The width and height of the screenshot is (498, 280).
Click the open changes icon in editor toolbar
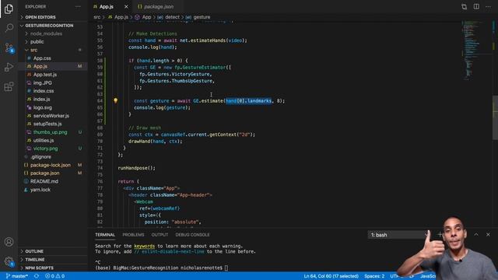coord(464,7)
